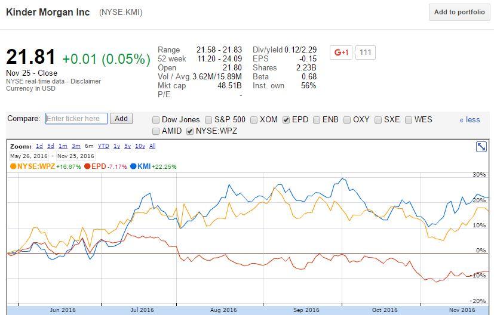Click the Sep 2016 timeline label
This screenshot has height=315, width=494.
(x=306, y=310)
